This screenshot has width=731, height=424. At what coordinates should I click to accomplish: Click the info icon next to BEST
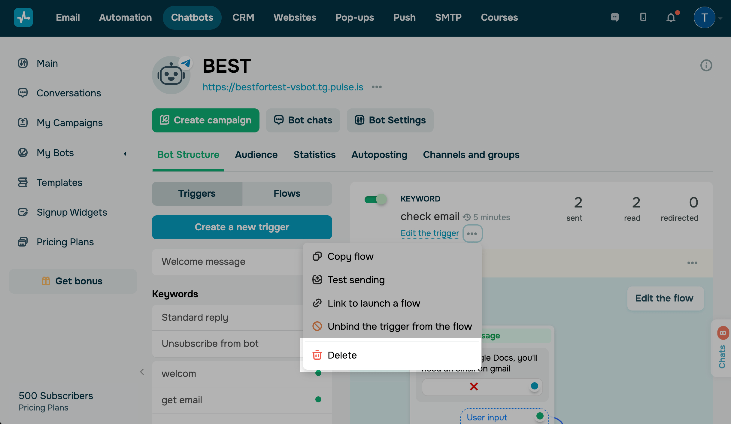(706, 65)
